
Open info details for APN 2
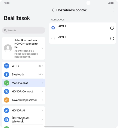[x=112, y=39]
